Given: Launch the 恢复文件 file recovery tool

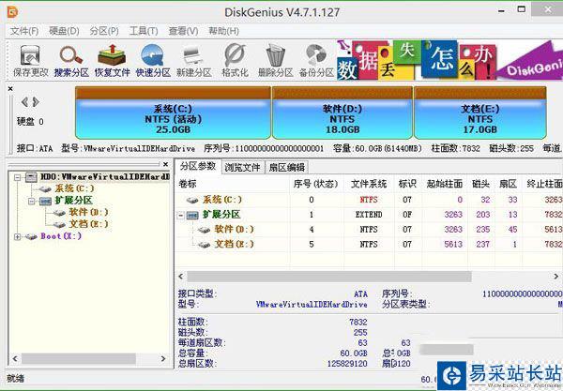Looking at the screenshot, I should pos(112,61).
